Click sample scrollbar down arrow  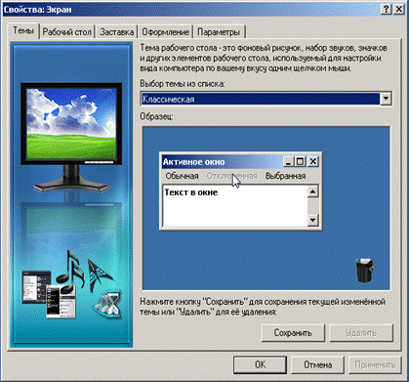pos(312,220)
